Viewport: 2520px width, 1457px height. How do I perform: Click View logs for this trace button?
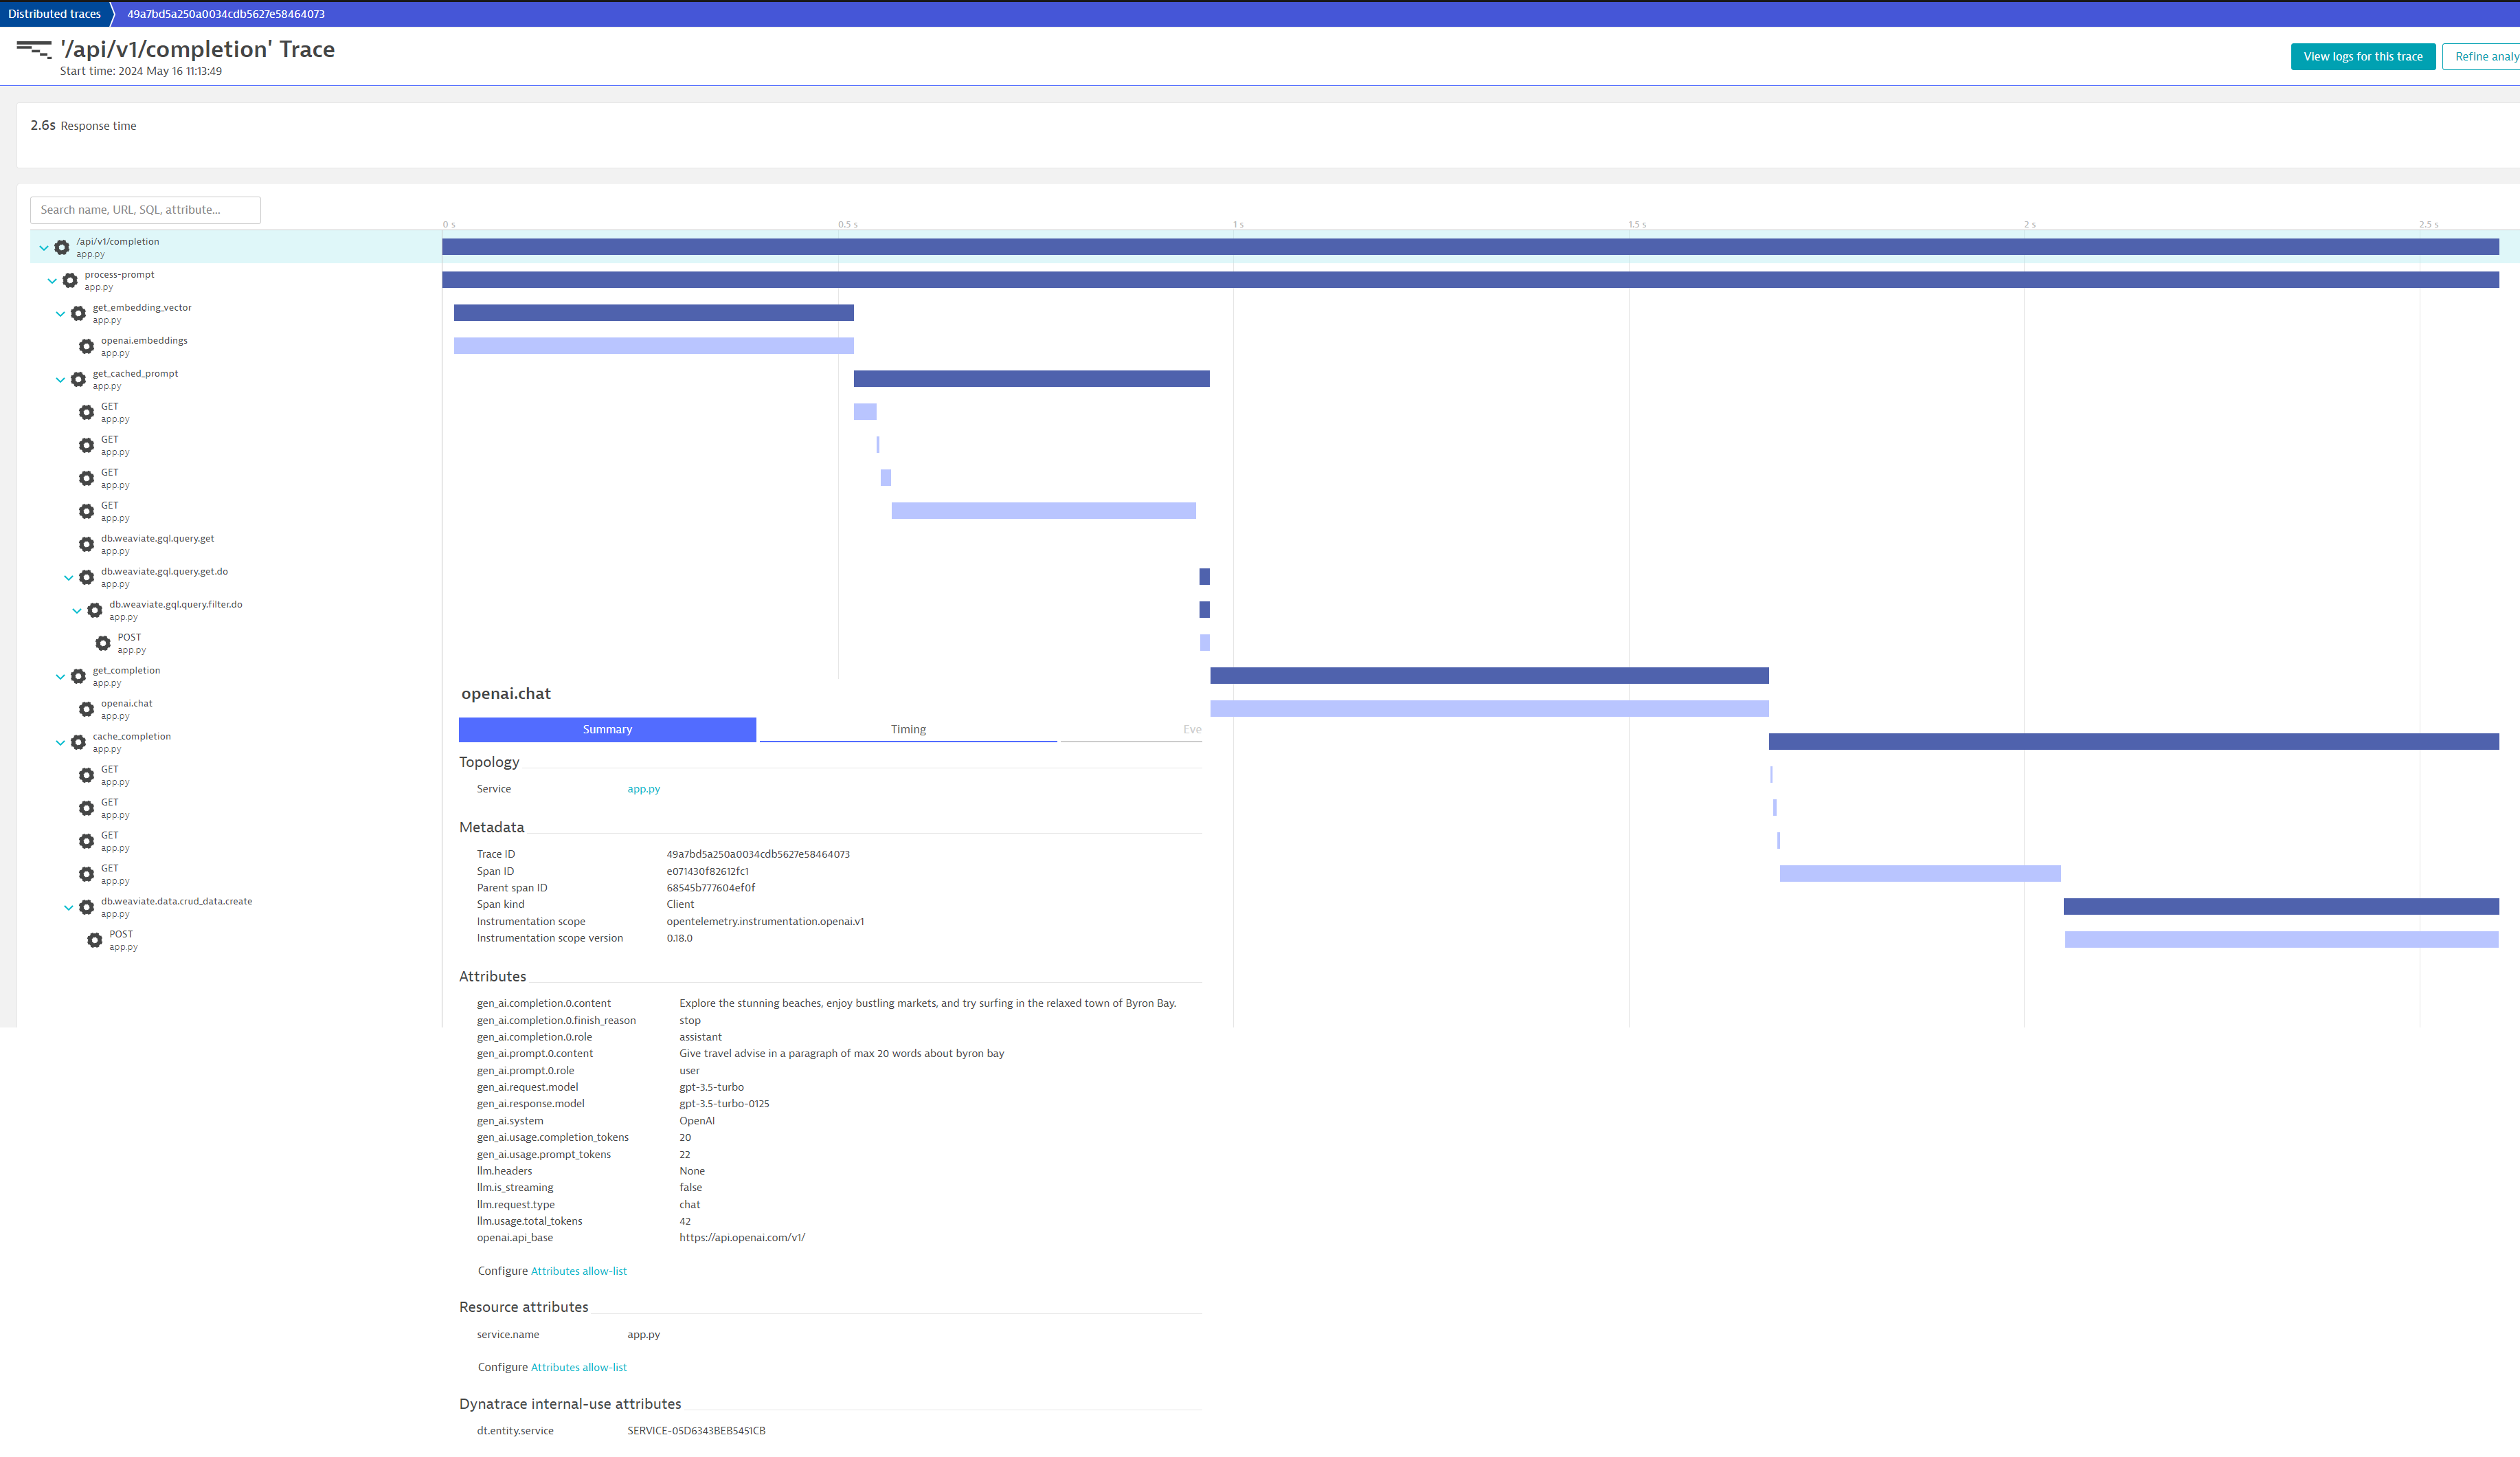[x=2362, y=56]
